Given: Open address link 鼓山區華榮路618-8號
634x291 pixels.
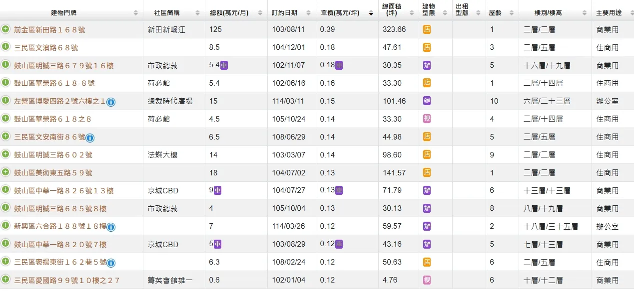Looking at the screenshot, I should [54, 83].
